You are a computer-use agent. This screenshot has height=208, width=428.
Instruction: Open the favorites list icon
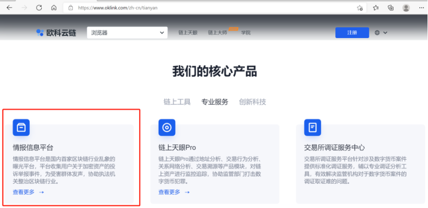coord(376,8)
